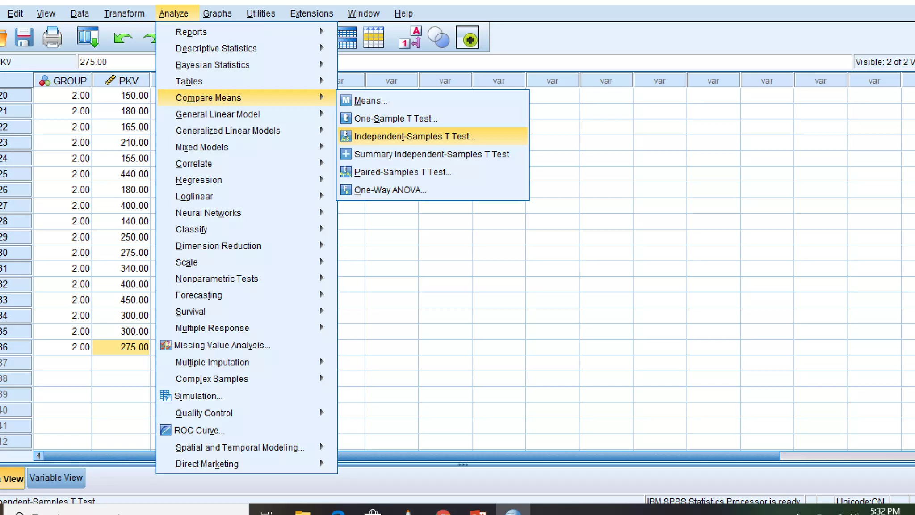
Task: Switch to the Variable View tab
Action: click(x=56, y=477)
